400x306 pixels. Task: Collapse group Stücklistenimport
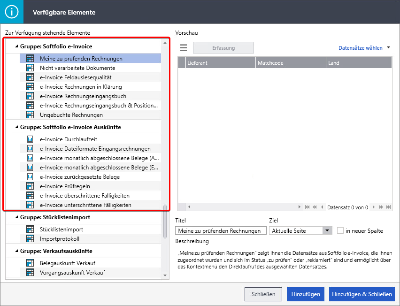tap(16, 217)
